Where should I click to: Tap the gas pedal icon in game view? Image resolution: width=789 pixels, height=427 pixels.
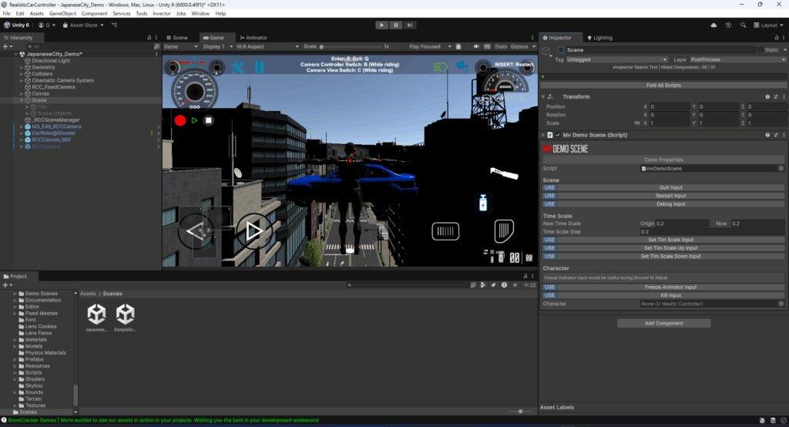coord(504,230)
